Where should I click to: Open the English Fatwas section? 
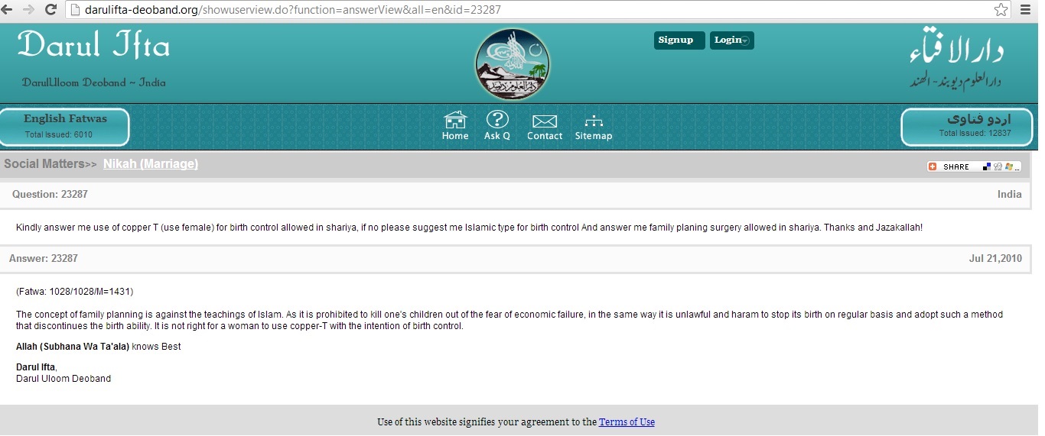(65, 126)
